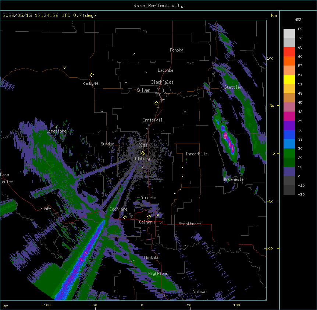Image resolution: width=317 pixels, height=310 pixels.
Task: Click the 100 km tick on right axis
Action: pos(270,58)
